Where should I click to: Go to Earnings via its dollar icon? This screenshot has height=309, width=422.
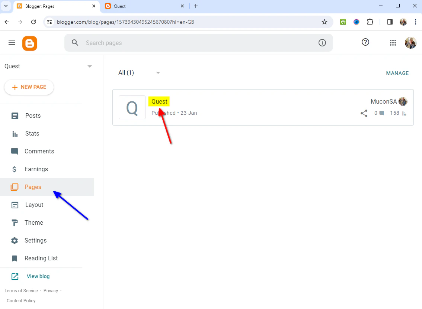pos(15,169)
